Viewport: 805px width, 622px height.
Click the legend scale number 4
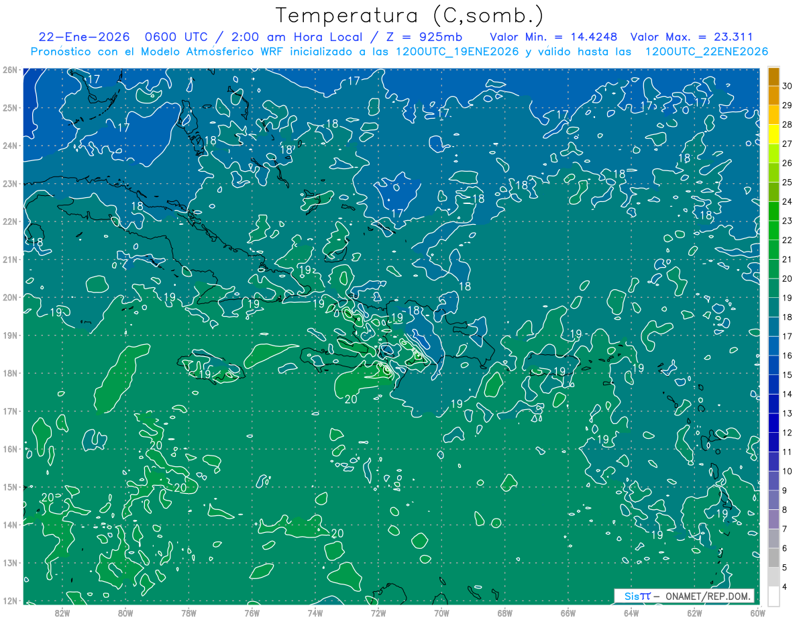point(785,586)
